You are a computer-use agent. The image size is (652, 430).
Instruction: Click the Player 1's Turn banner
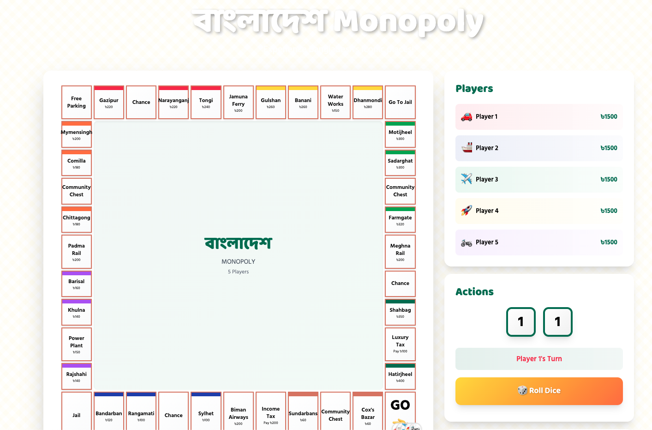pos(538,359)
